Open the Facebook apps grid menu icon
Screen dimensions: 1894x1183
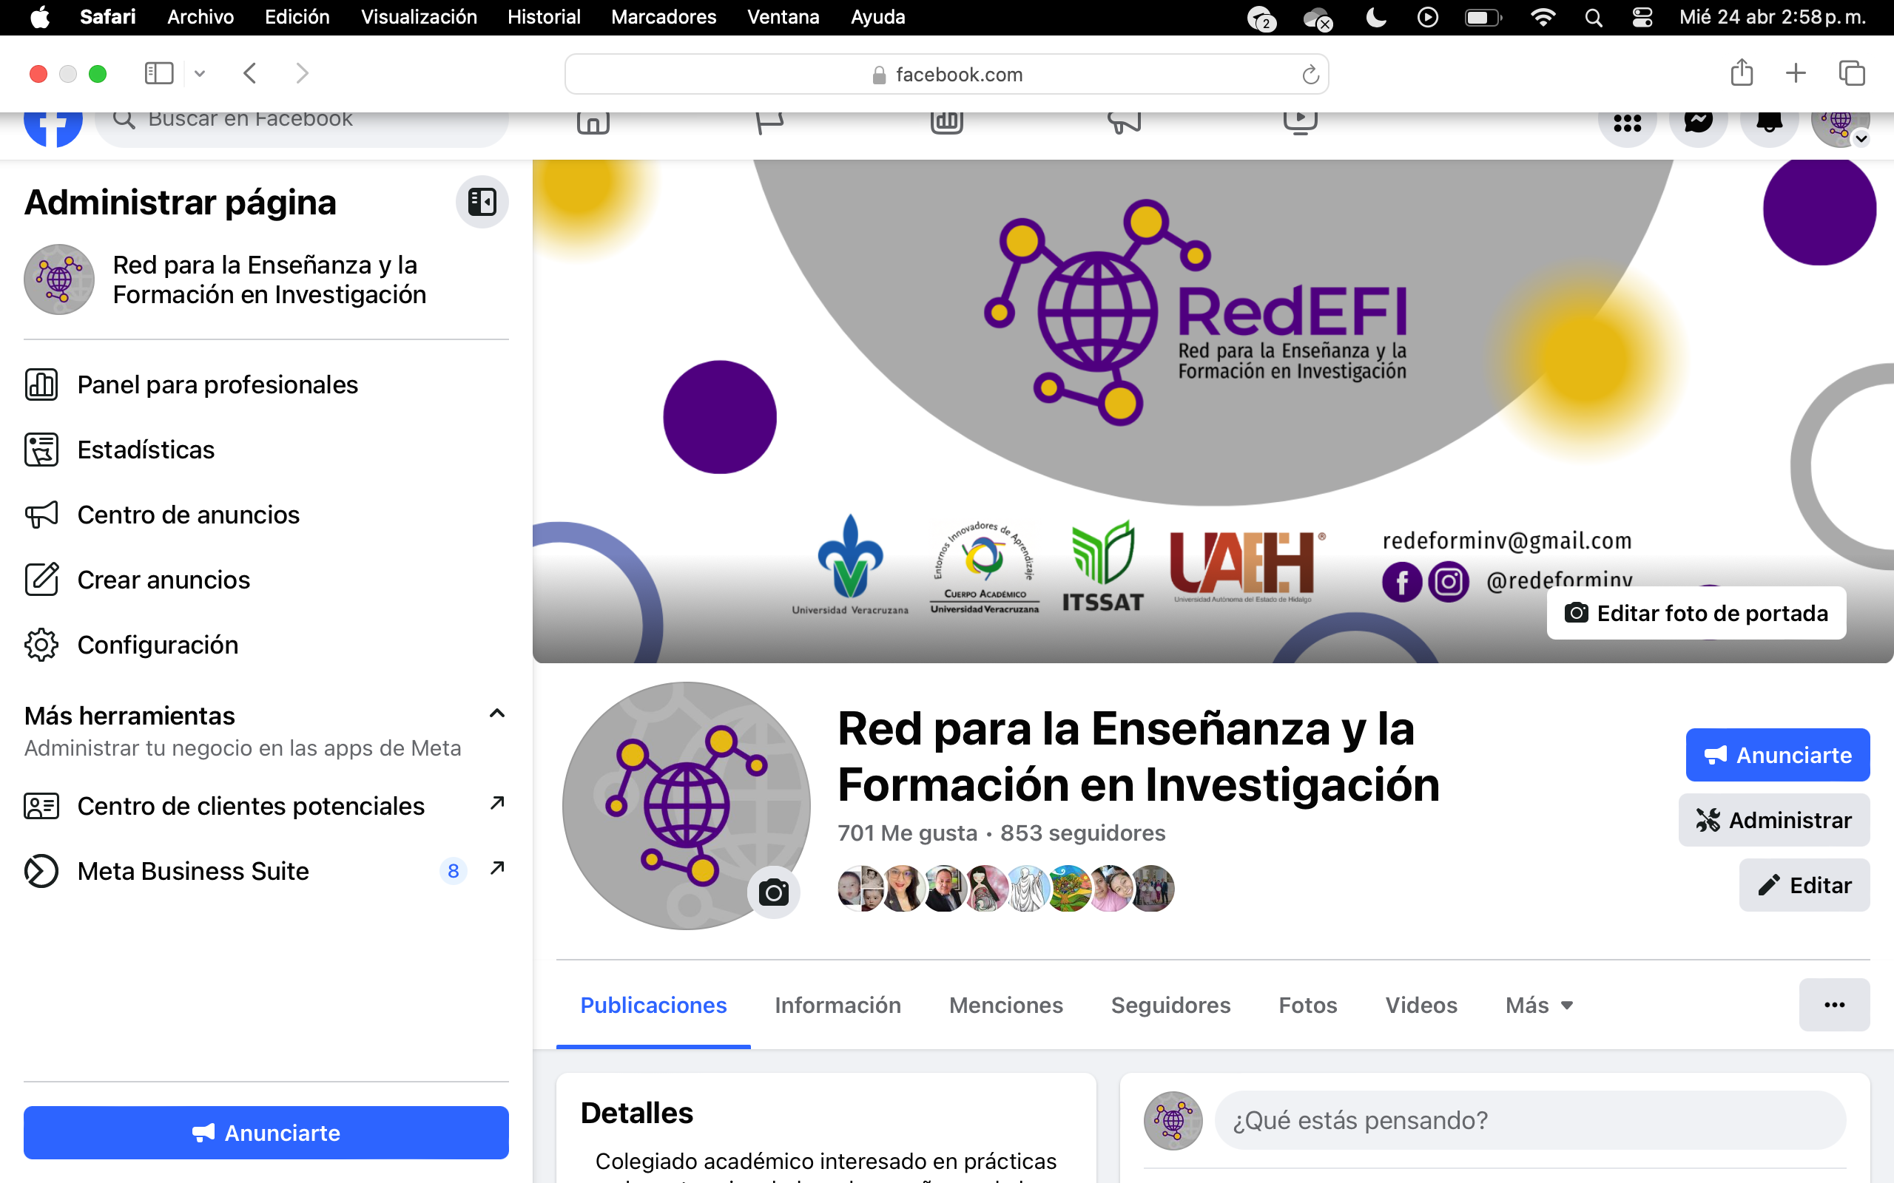(1626, 123)
